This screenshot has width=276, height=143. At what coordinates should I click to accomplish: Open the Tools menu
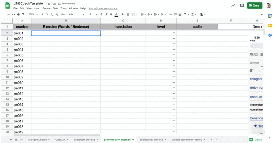63,8
